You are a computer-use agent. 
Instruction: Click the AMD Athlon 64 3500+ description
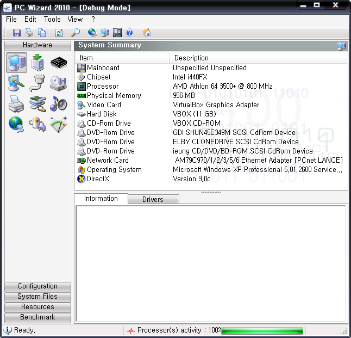[223, 87]
